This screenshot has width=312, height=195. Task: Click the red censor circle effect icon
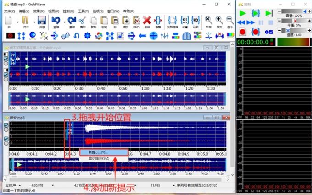tap(11, 36)
